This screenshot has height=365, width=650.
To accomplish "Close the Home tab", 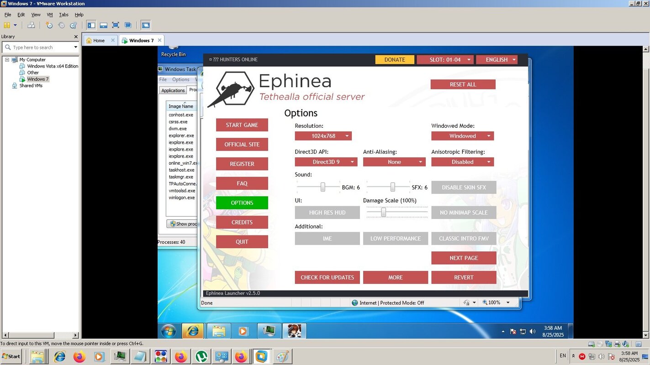I will [113, 40].
